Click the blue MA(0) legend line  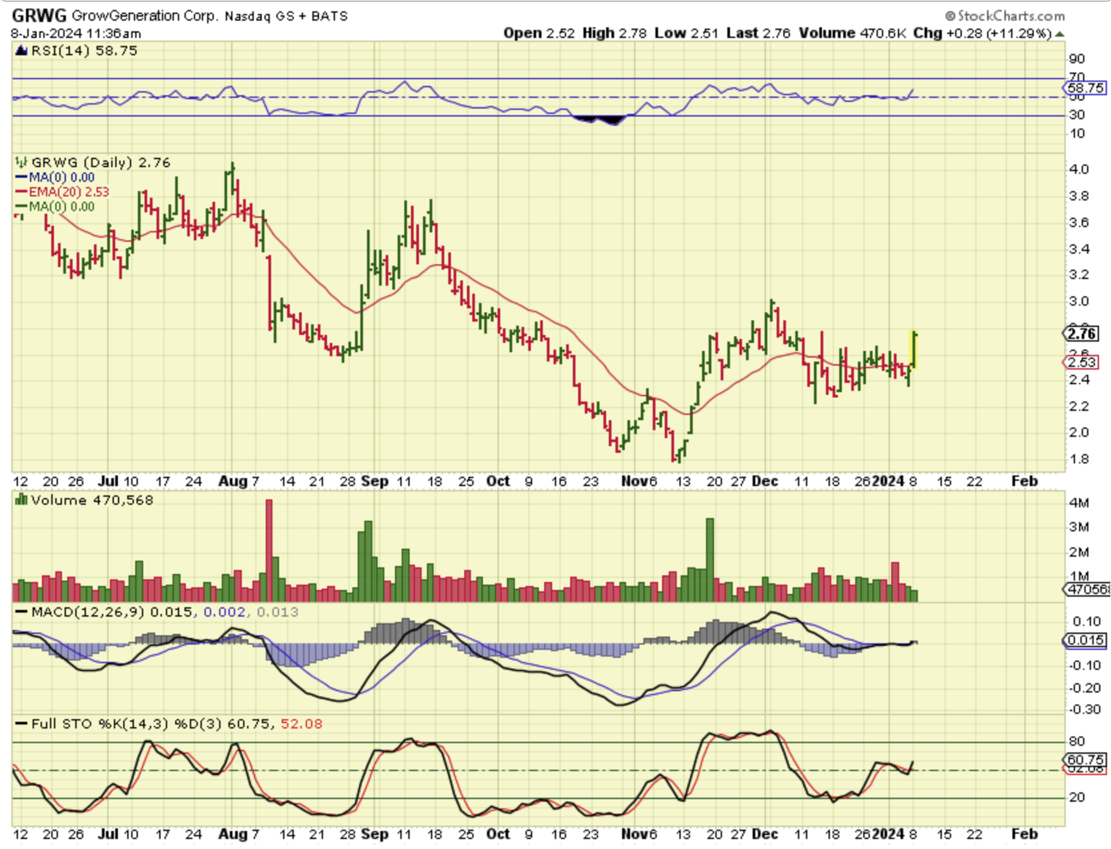tap(21, 178)
